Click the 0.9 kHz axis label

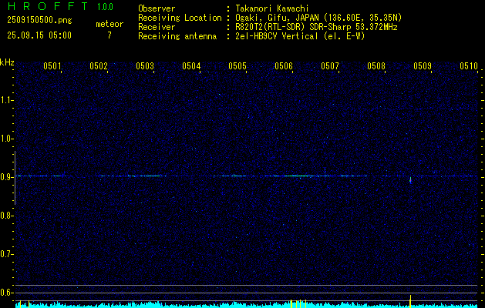[x=6, y=177]
